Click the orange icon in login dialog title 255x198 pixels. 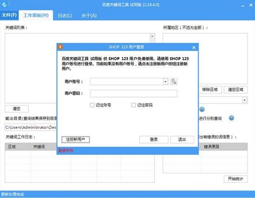60,47
